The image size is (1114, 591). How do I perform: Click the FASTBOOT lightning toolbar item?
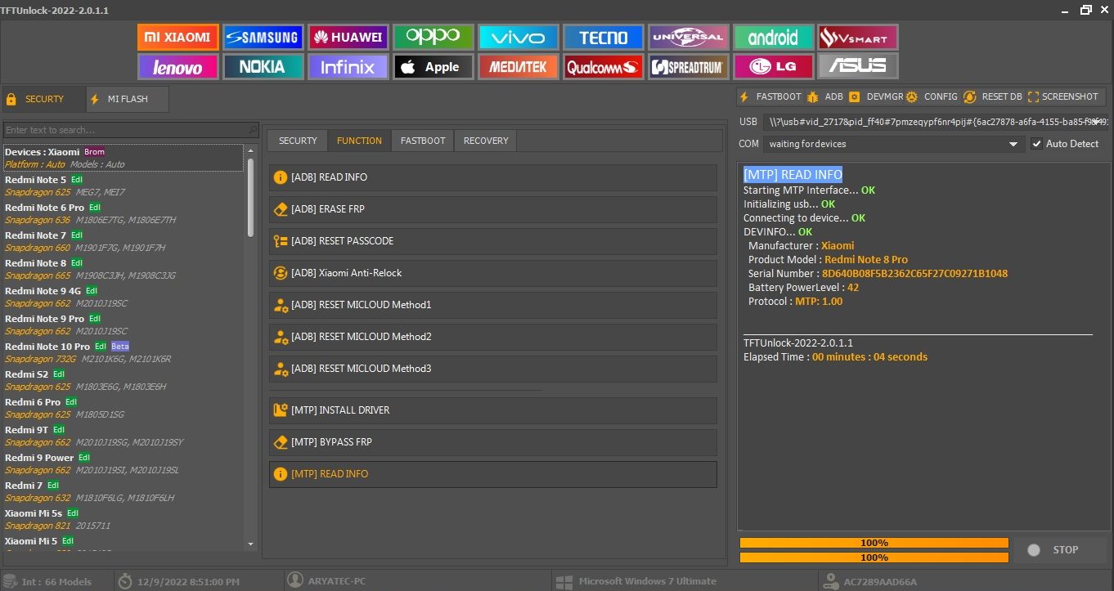pyautogui.click(x=770, y=96)
